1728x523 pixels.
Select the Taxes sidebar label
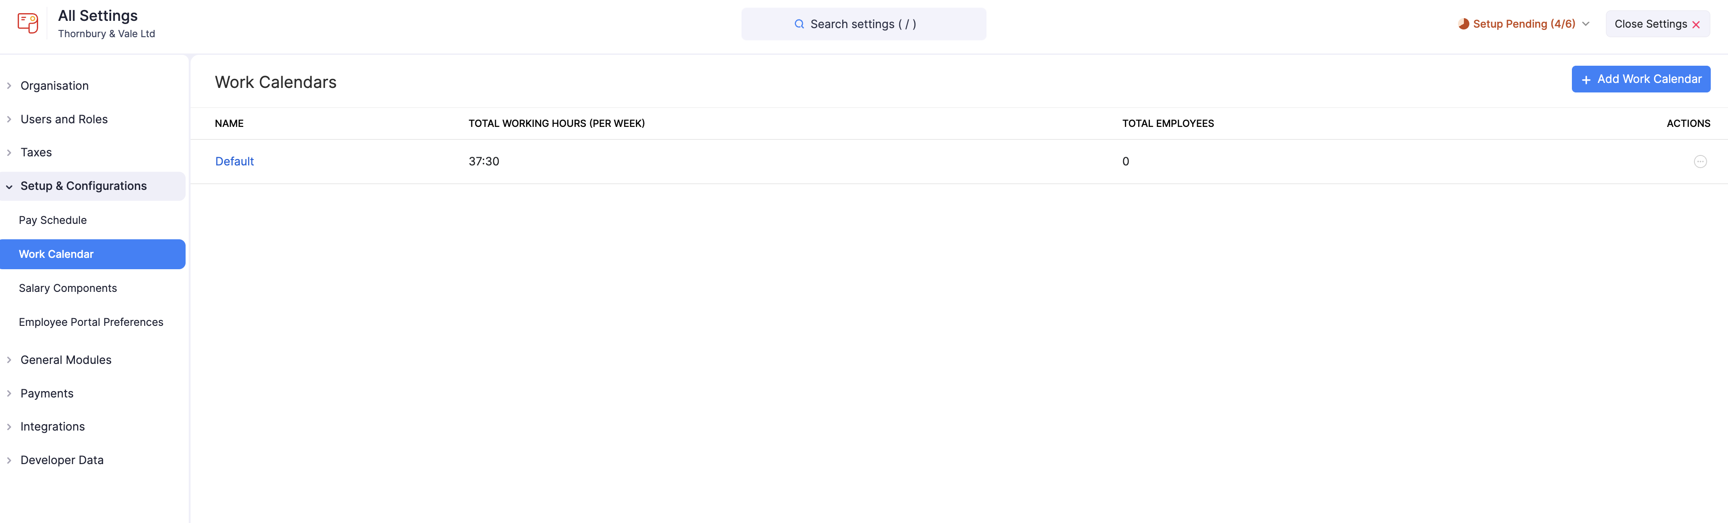(36, 153)
